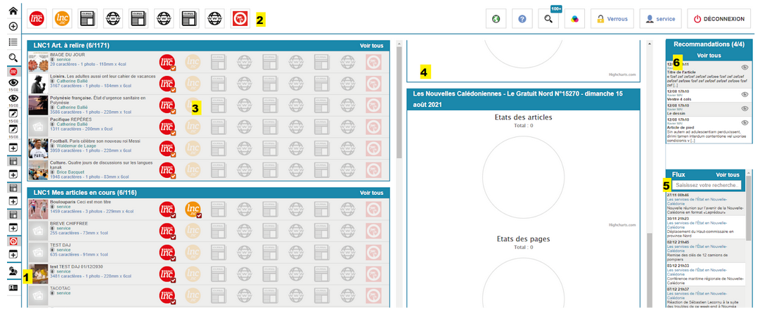Click 'Voir tous' in the Flux panel

pos(727,174)
